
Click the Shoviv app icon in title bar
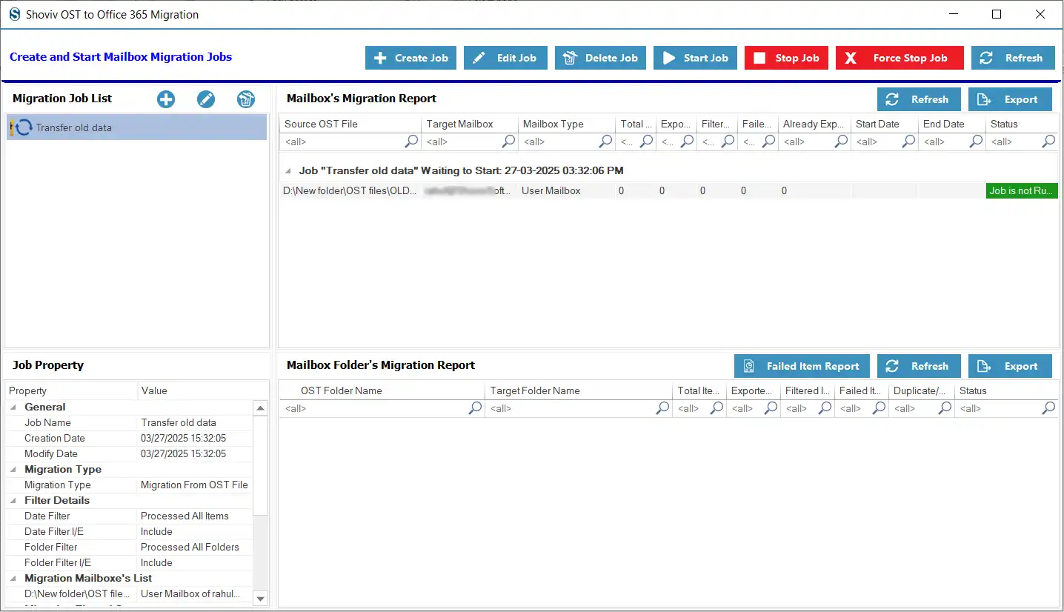click(x=14, y=14)
